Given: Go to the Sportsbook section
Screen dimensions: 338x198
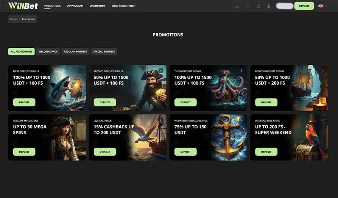Looking at the screenshot, I should click(x=97, y=6).
